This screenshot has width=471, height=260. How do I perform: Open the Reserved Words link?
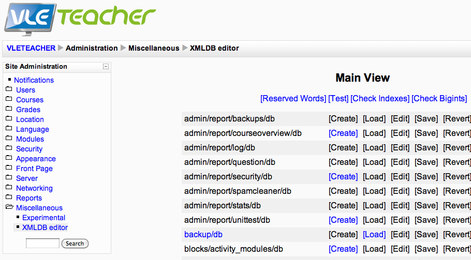[293, 98]
